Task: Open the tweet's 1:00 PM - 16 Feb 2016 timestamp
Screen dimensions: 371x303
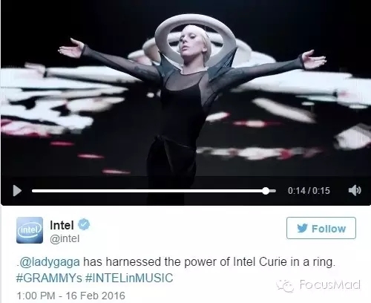Action: (70, 296)
